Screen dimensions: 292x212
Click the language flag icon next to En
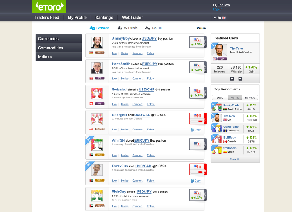click(x=224, y=18)
